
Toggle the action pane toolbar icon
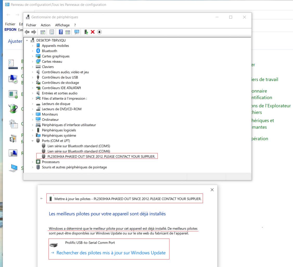(x=68, y=32)
